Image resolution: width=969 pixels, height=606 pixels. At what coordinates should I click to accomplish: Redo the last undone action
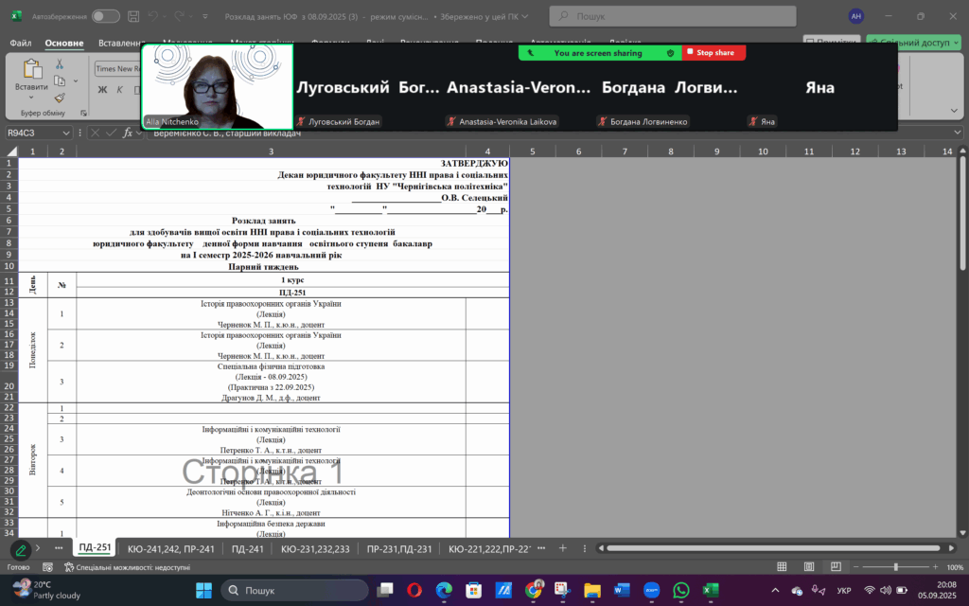(179, 16)
